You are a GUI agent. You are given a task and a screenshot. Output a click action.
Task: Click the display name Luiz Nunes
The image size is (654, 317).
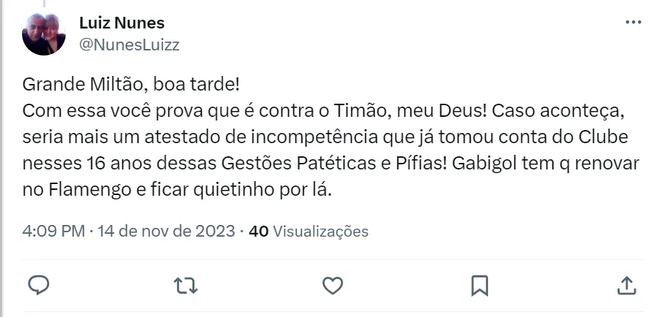coord(121,23)
